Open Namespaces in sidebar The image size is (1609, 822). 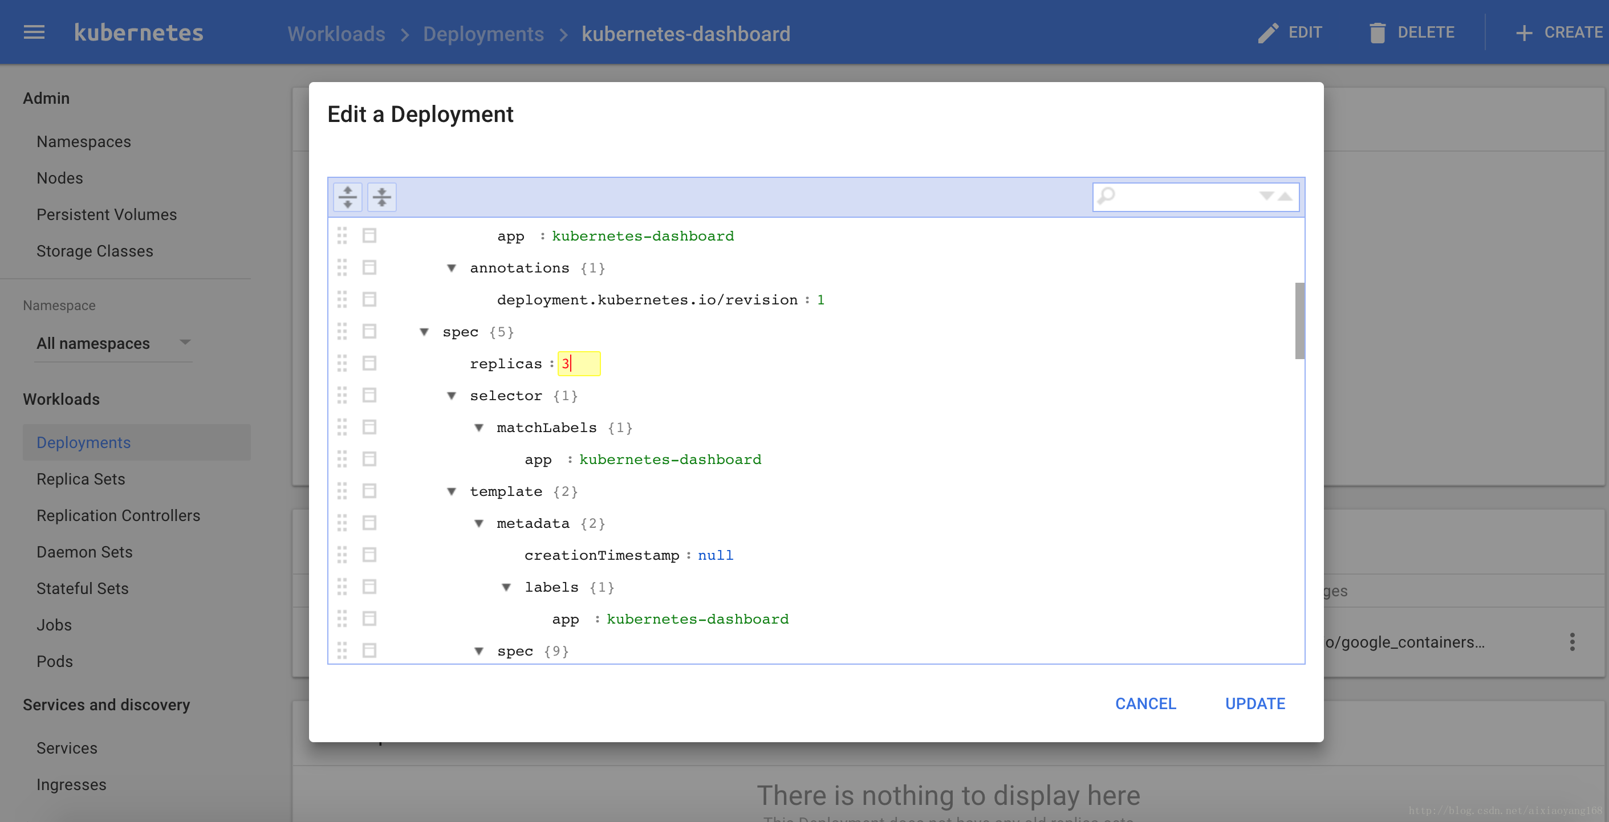pos(84,142)
